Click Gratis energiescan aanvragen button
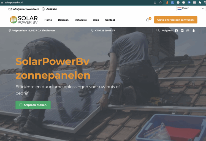The height and width of the screenshot is (141, 206). [176, 20]
